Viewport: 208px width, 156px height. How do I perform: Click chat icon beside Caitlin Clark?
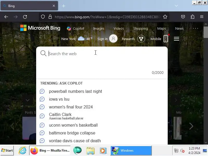42,116
